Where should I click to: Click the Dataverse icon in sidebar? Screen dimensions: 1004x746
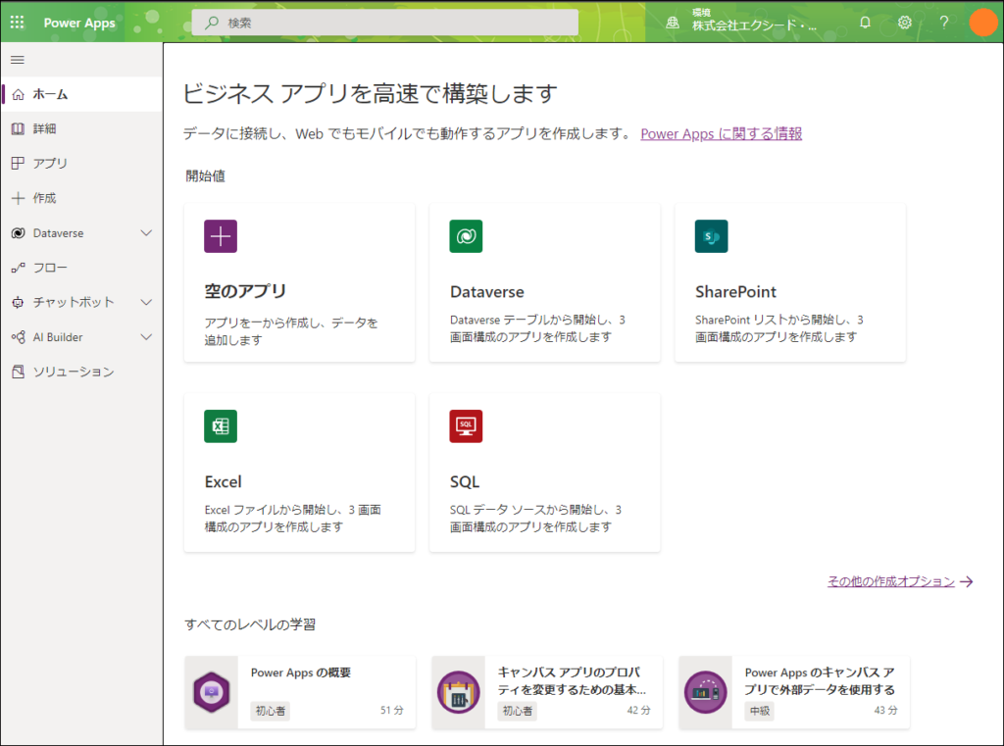tap(18, 233)
